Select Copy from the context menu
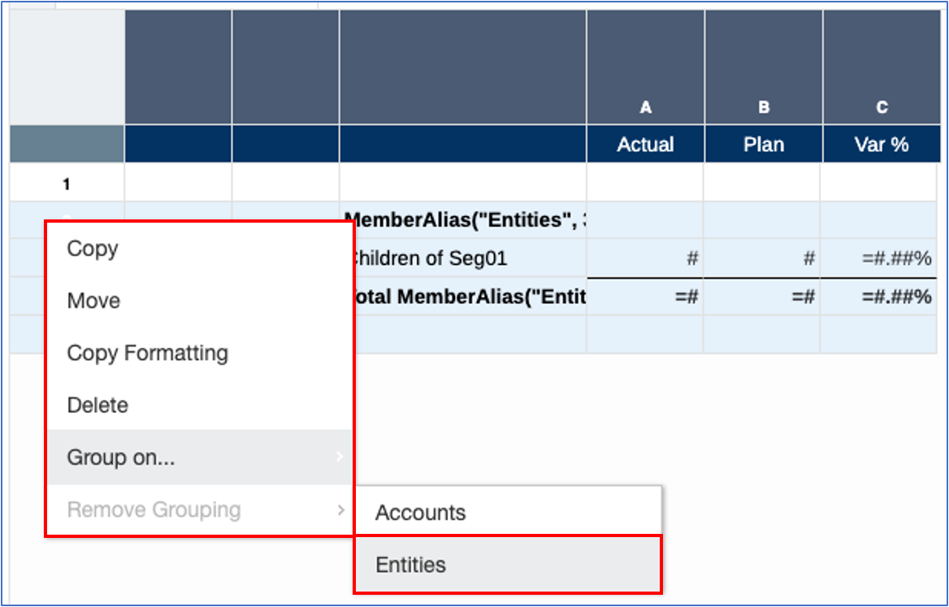This screenshot has height=607, width=949. pyautogui.click(x=93, y=249)
